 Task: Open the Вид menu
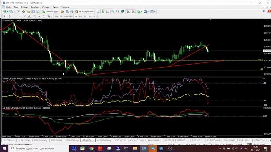pyautogui.click(x=16, y=7)
